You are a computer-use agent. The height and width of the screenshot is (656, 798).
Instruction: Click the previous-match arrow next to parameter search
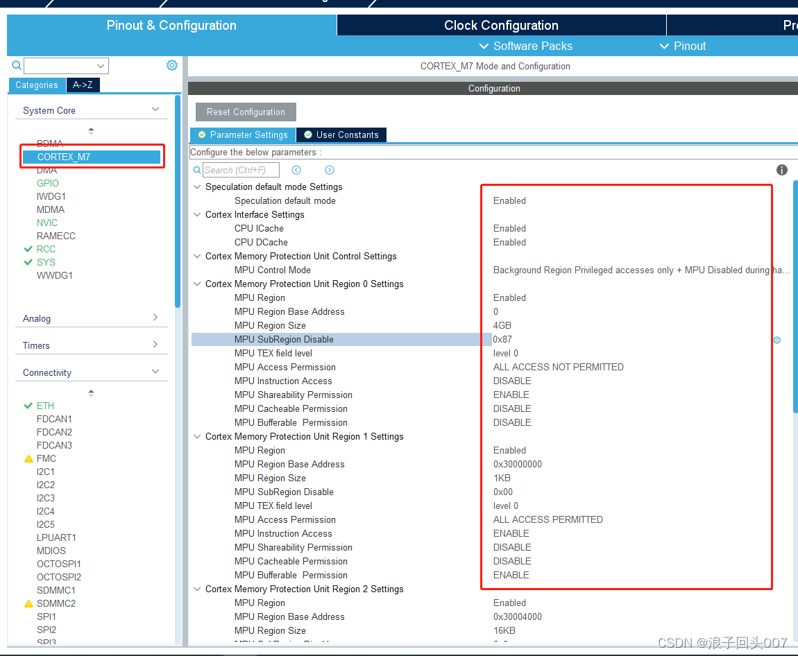[296, 169]
